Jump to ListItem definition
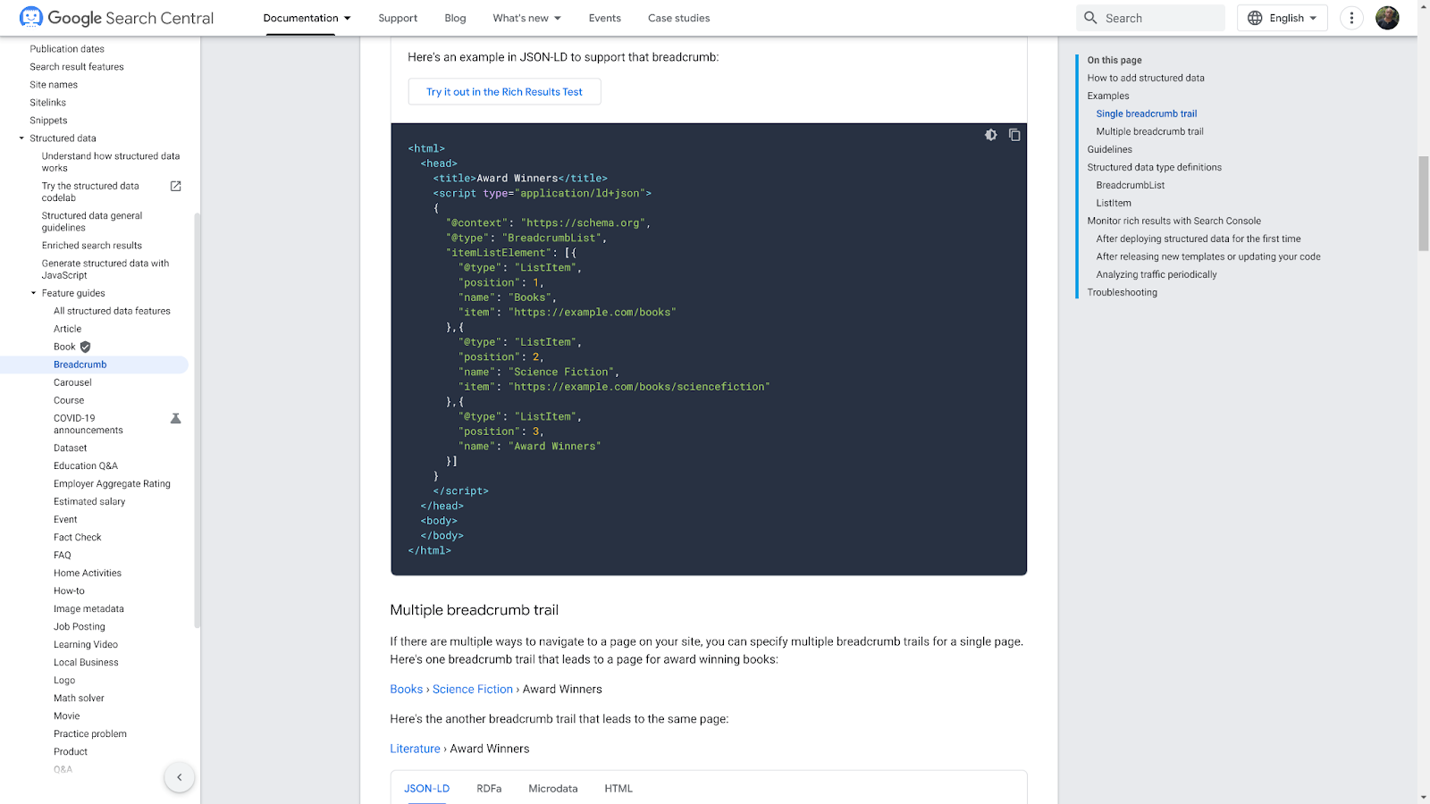Image resolution: width=1430 pixels, height=804 pixels. [1114, 203]
